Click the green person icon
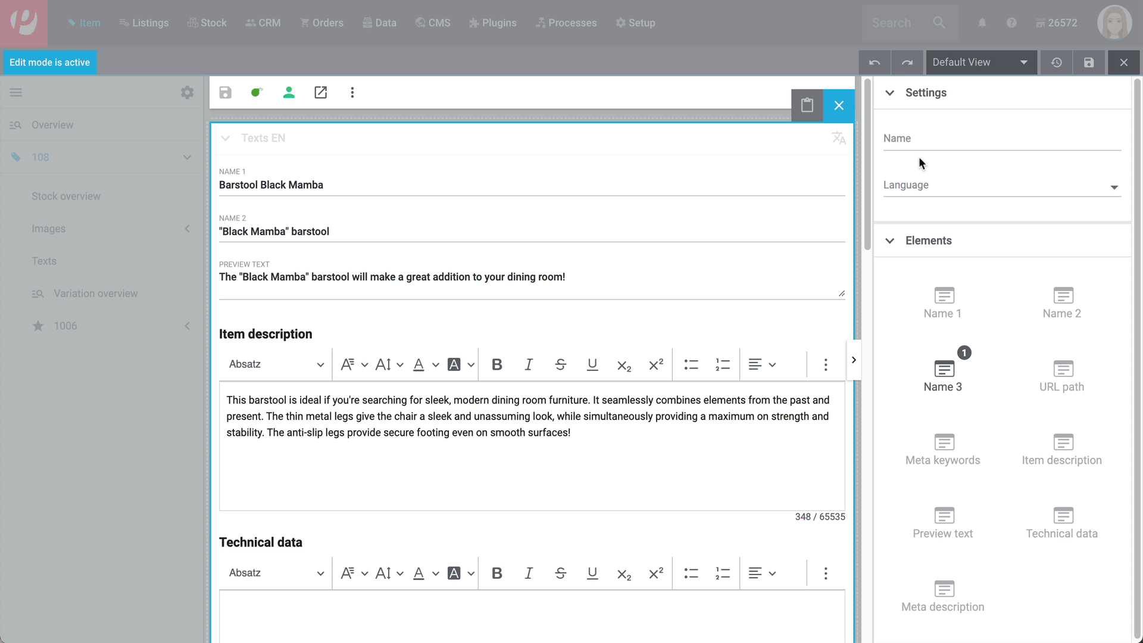This screenshot has height=643, width=1143. point(289,92)
